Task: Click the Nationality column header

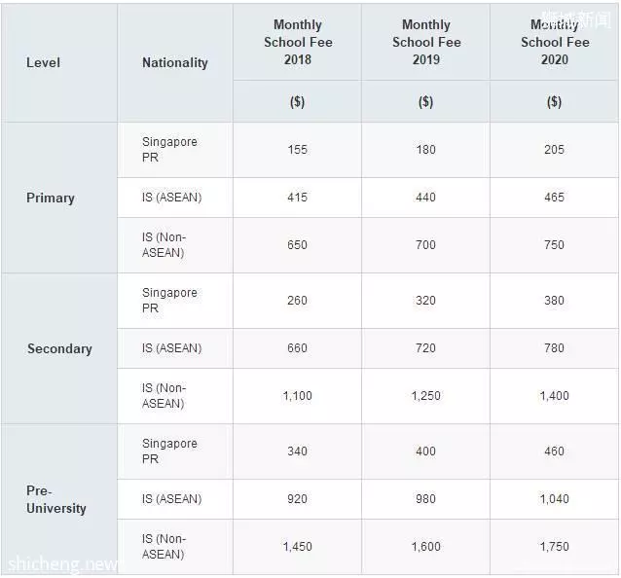Action: 174,62
